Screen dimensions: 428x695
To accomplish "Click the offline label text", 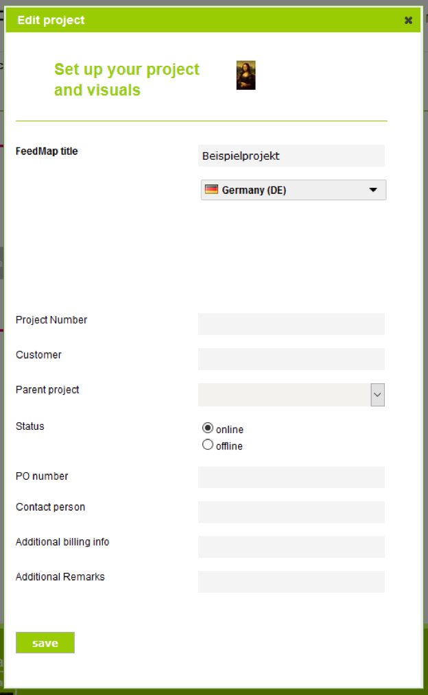I will click(229, 446).
